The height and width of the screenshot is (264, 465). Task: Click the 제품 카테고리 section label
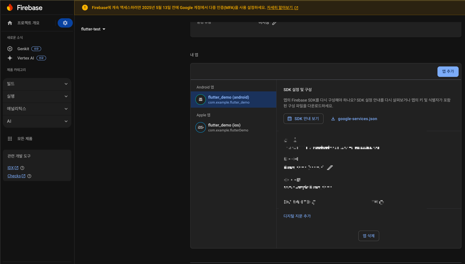pos(17,70)
